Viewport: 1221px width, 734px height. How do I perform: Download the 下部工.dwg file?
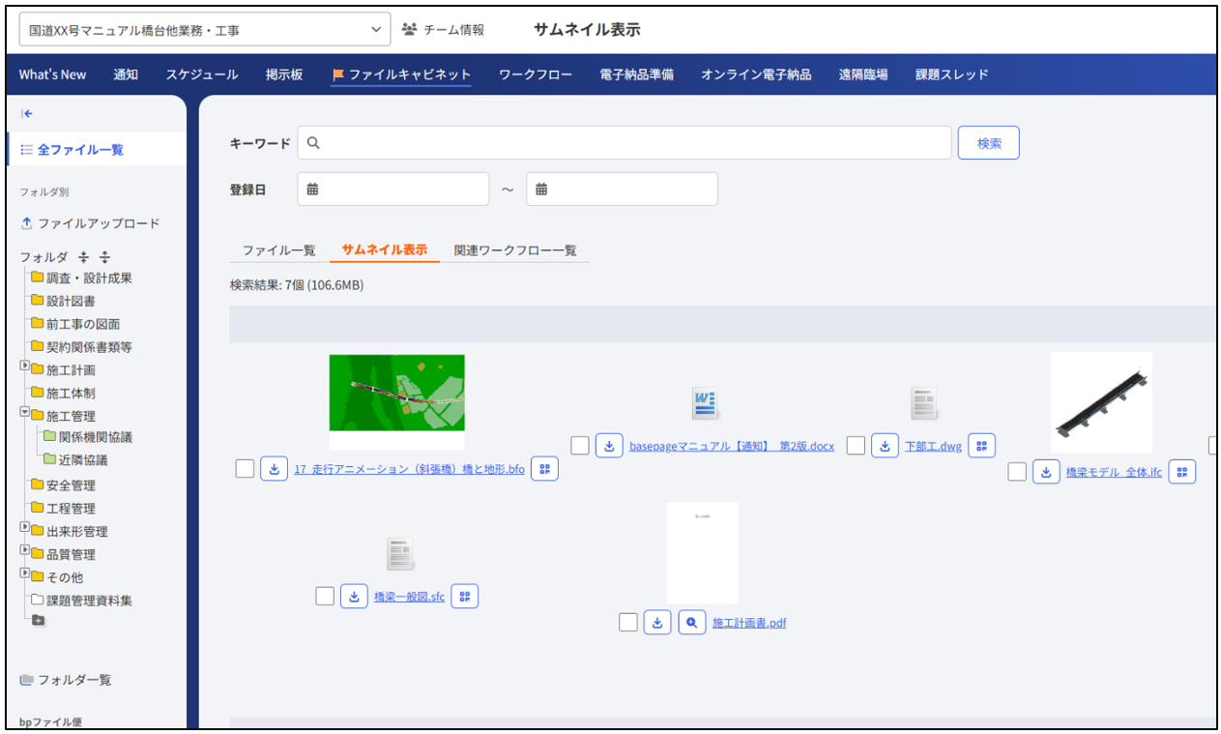tap(885, 446)
